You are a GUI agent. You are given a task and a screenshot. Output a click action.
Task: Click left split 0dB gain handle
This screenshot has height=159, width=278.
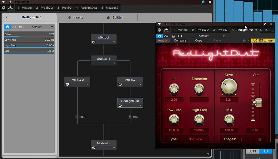(x=77, y=117)
